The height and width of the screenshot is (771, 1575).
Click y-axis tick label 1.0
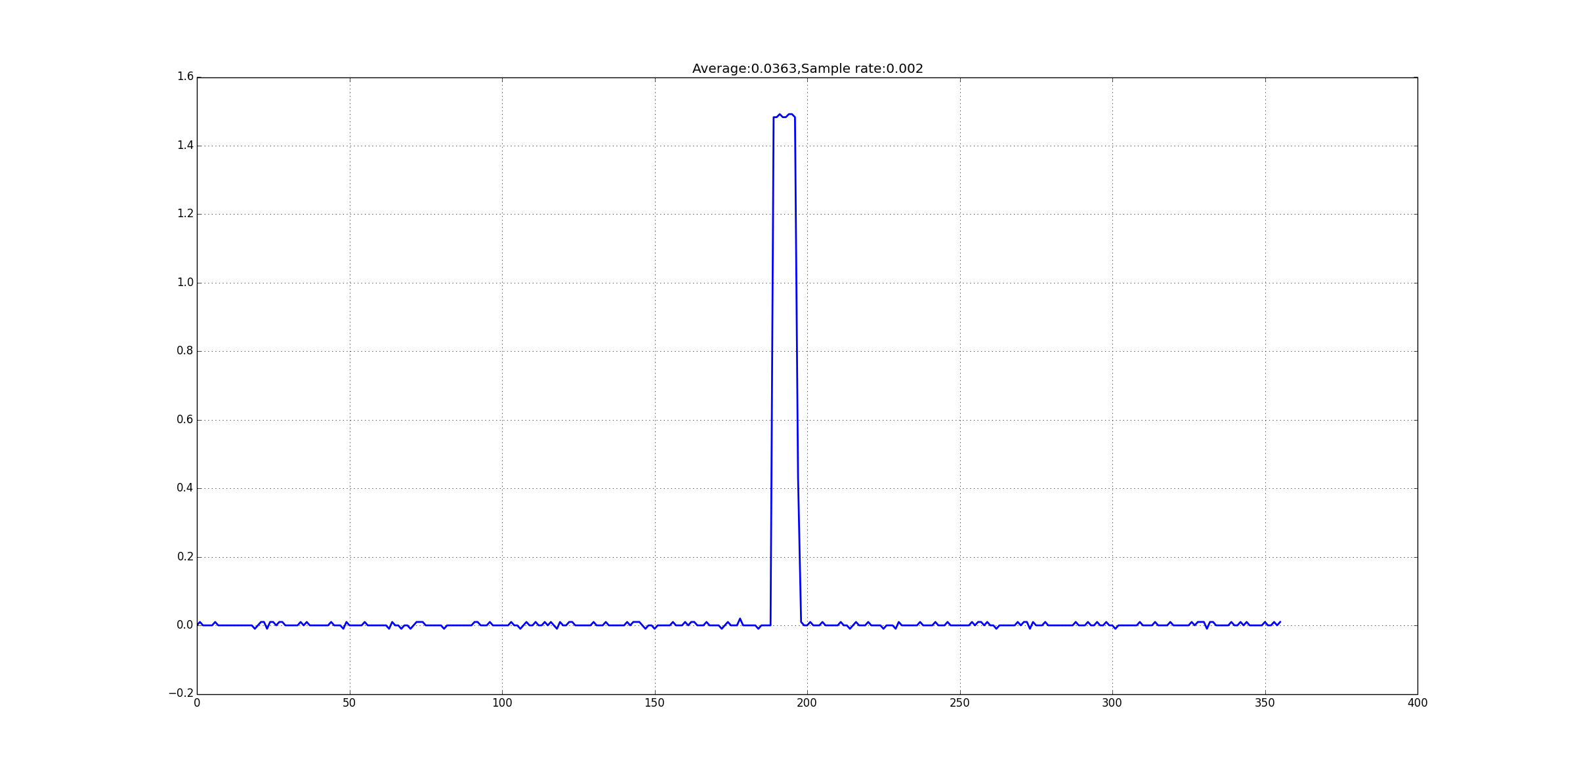(185, 283)
